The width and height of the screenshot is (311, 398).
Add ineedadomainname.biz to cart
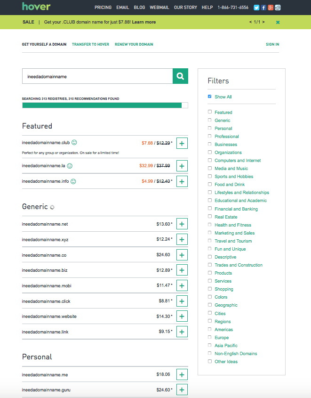[182, 270]
